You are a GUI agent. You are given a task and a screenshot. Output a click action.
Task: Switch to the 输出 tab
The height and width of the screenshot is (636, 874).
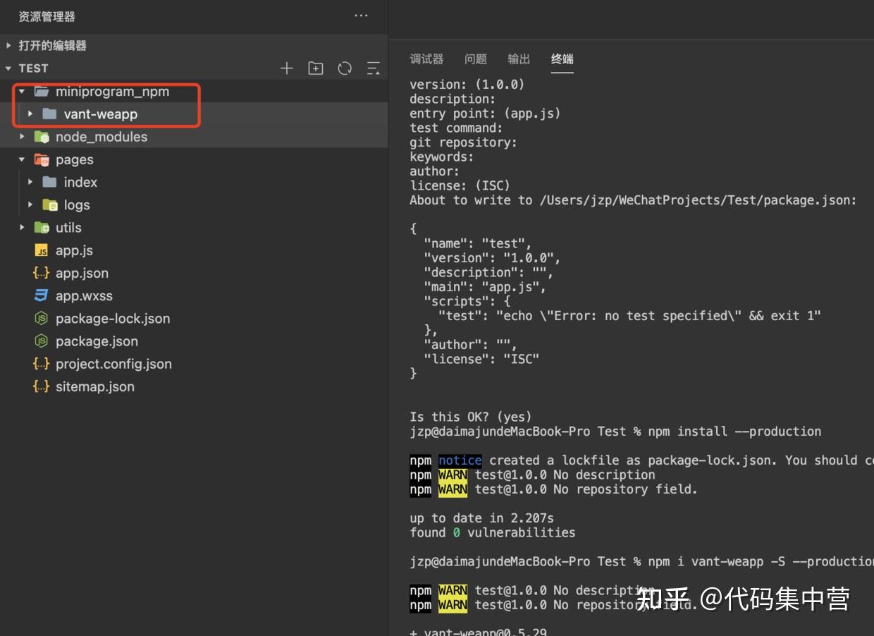pyautogui.click(x=518, y=59)
